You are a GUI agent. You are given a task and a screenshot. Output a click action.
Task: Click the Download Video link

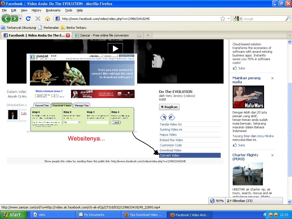click(x=171, y=150)
